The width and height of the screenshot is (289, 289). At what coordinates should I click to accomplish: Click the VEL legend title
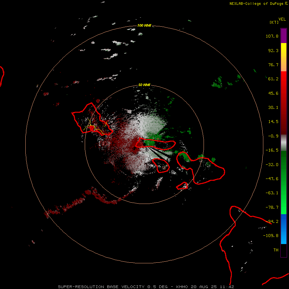point(282,19)
